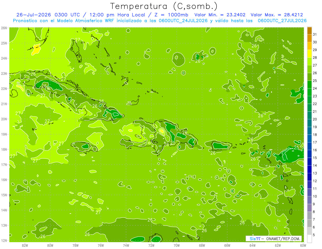The width and height of the screenshot is (322, 249).
Task: Click the 13N latitude axis label
Action: pos(4,225)
